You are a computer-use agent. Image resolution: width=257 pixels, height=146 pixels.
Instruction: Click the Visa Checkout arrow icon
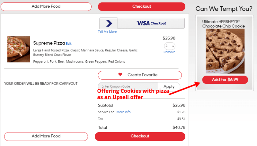point(109,23)
